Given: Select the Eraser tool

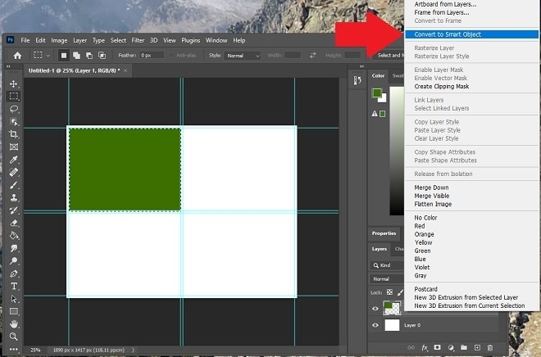Looking at the screenshot, I should pos(14,223).
